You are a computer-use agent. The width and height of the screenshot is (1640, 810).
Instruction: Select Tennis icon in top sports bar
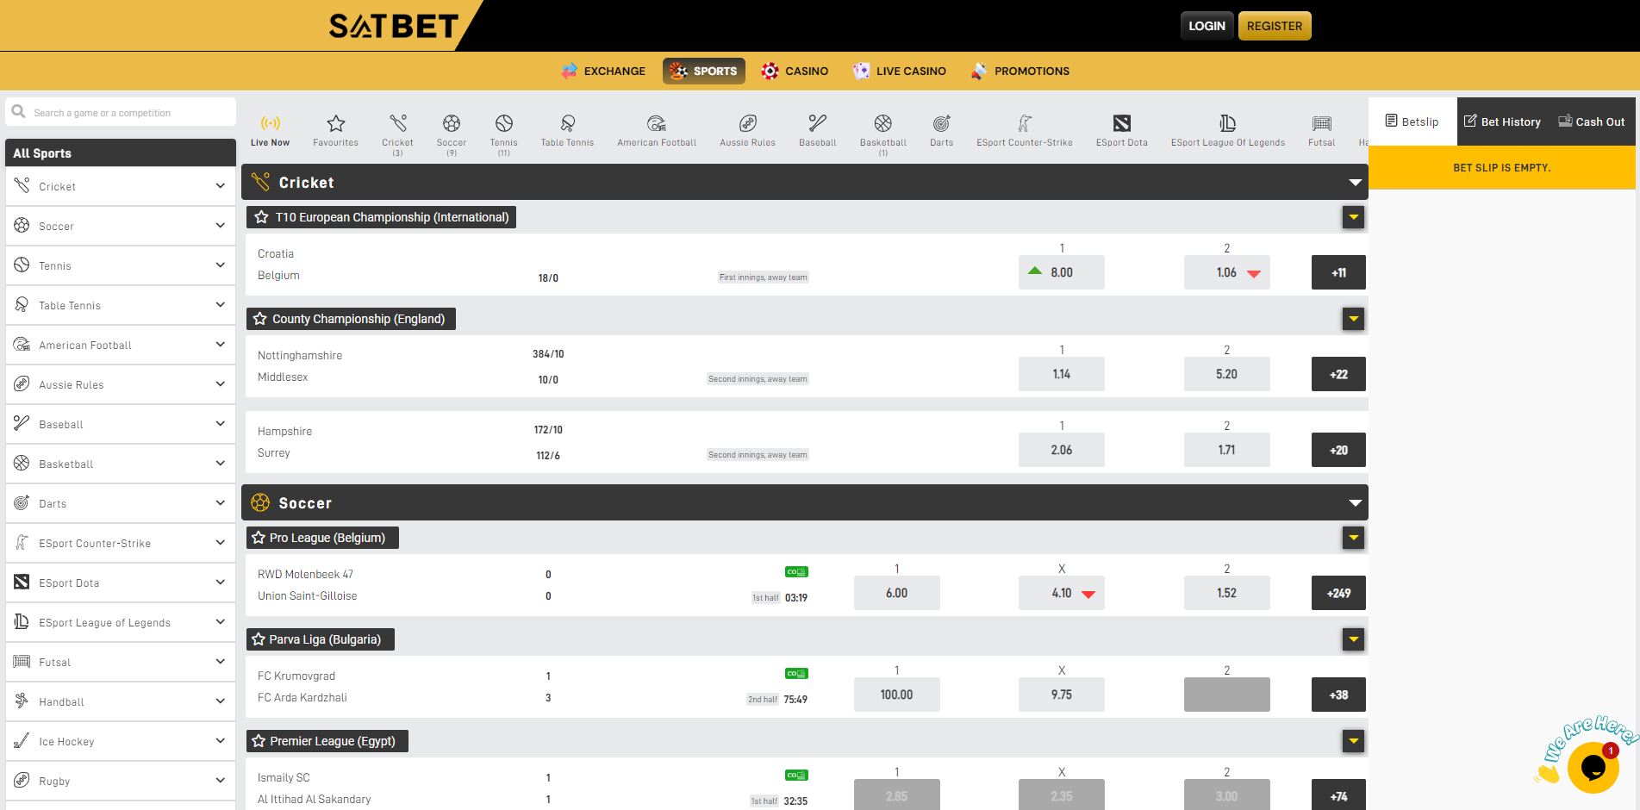pyautogui.click(x=504, y=123)
